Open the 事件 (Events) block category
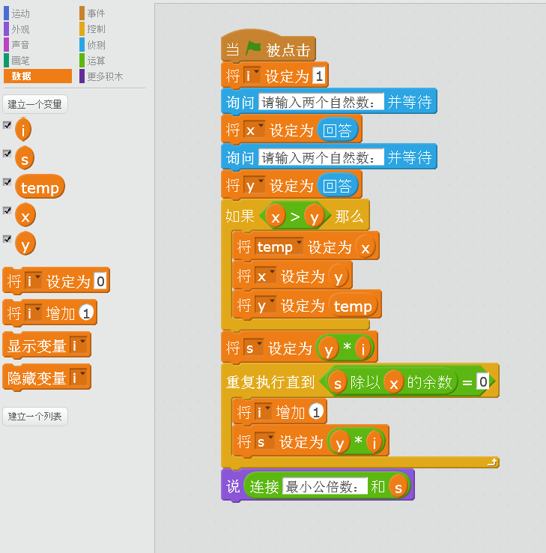This screenshot has width=546, height=553. pyautogui.click(x=96, y=13)
